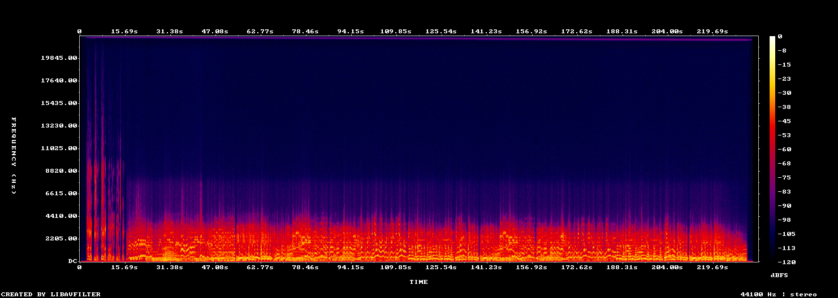Click the 0 value atop dBFS legend
The image size is (838, 298).
(x=780, y=37)
